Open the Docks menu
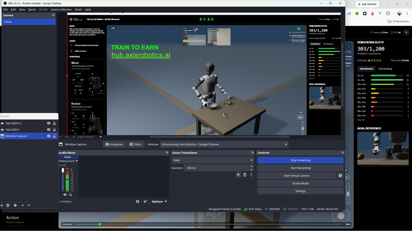 32,10
